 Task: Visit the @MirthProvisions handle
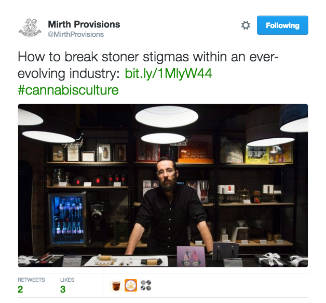[76, 34]
